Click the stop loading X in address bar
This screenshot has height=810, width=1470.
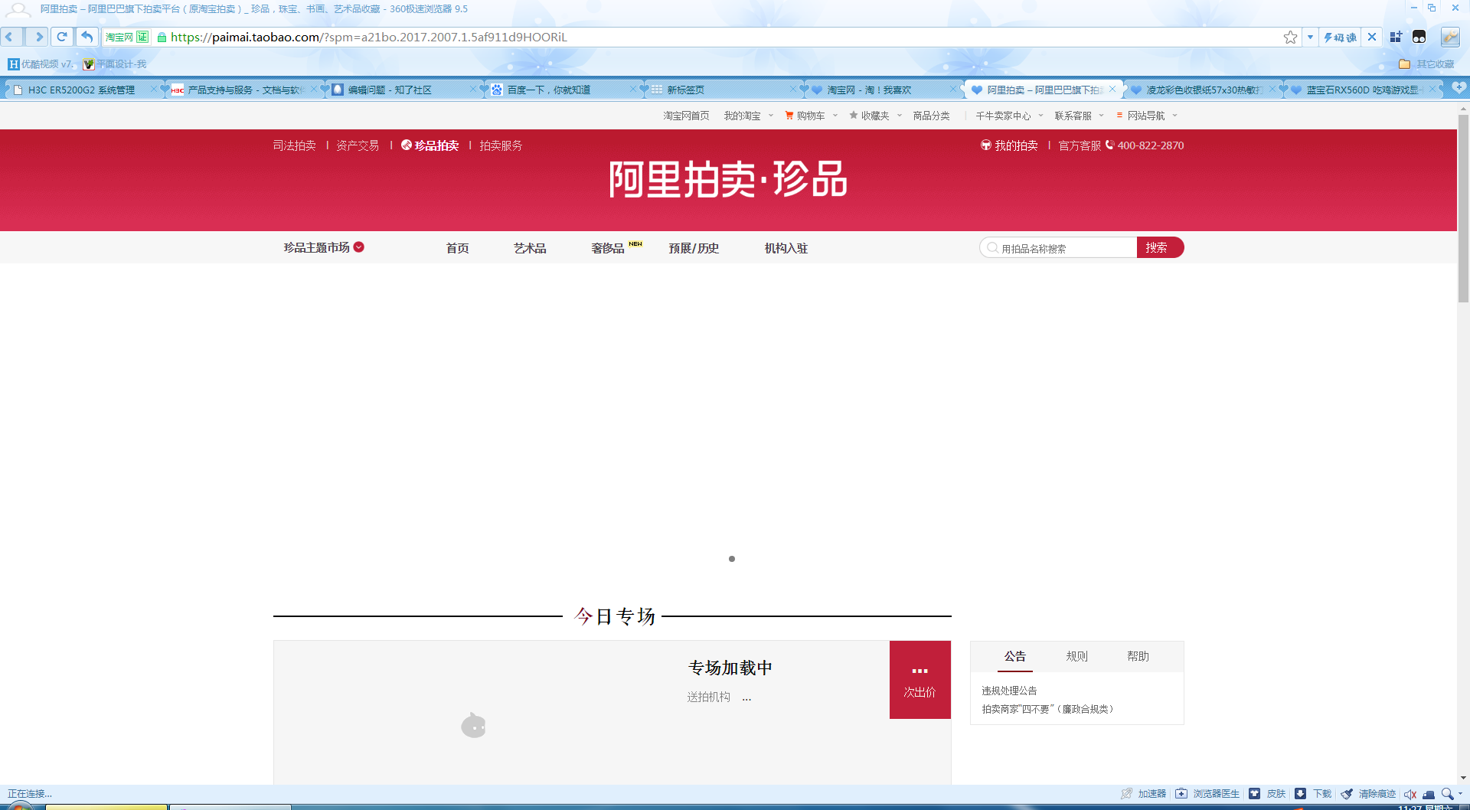[x=1372, y=37]
